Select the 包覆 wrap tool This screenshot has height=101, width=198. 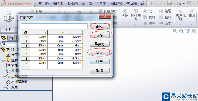click(x=165, y=11)
